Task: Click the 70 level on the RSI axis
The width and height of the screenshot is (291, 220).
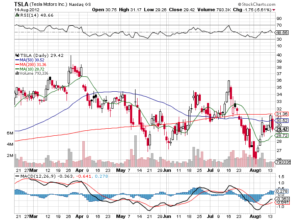Action: (x=279, y=25)
